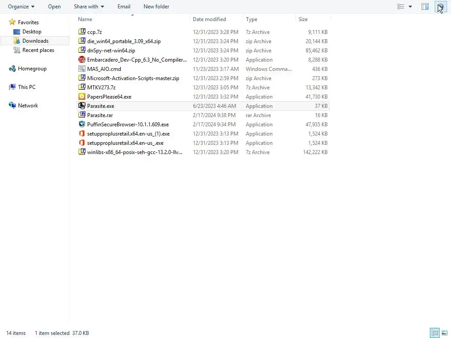Click the MTKV273.7z archive icon
The height and width of the screenshot is (338, 451).
pos(82,87)
